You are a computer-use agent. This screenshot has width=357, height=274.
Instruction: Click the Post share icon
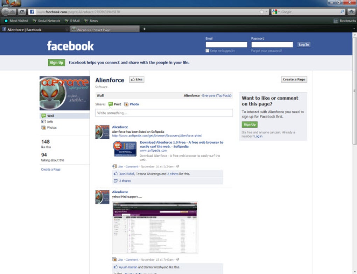pos(110,104)
